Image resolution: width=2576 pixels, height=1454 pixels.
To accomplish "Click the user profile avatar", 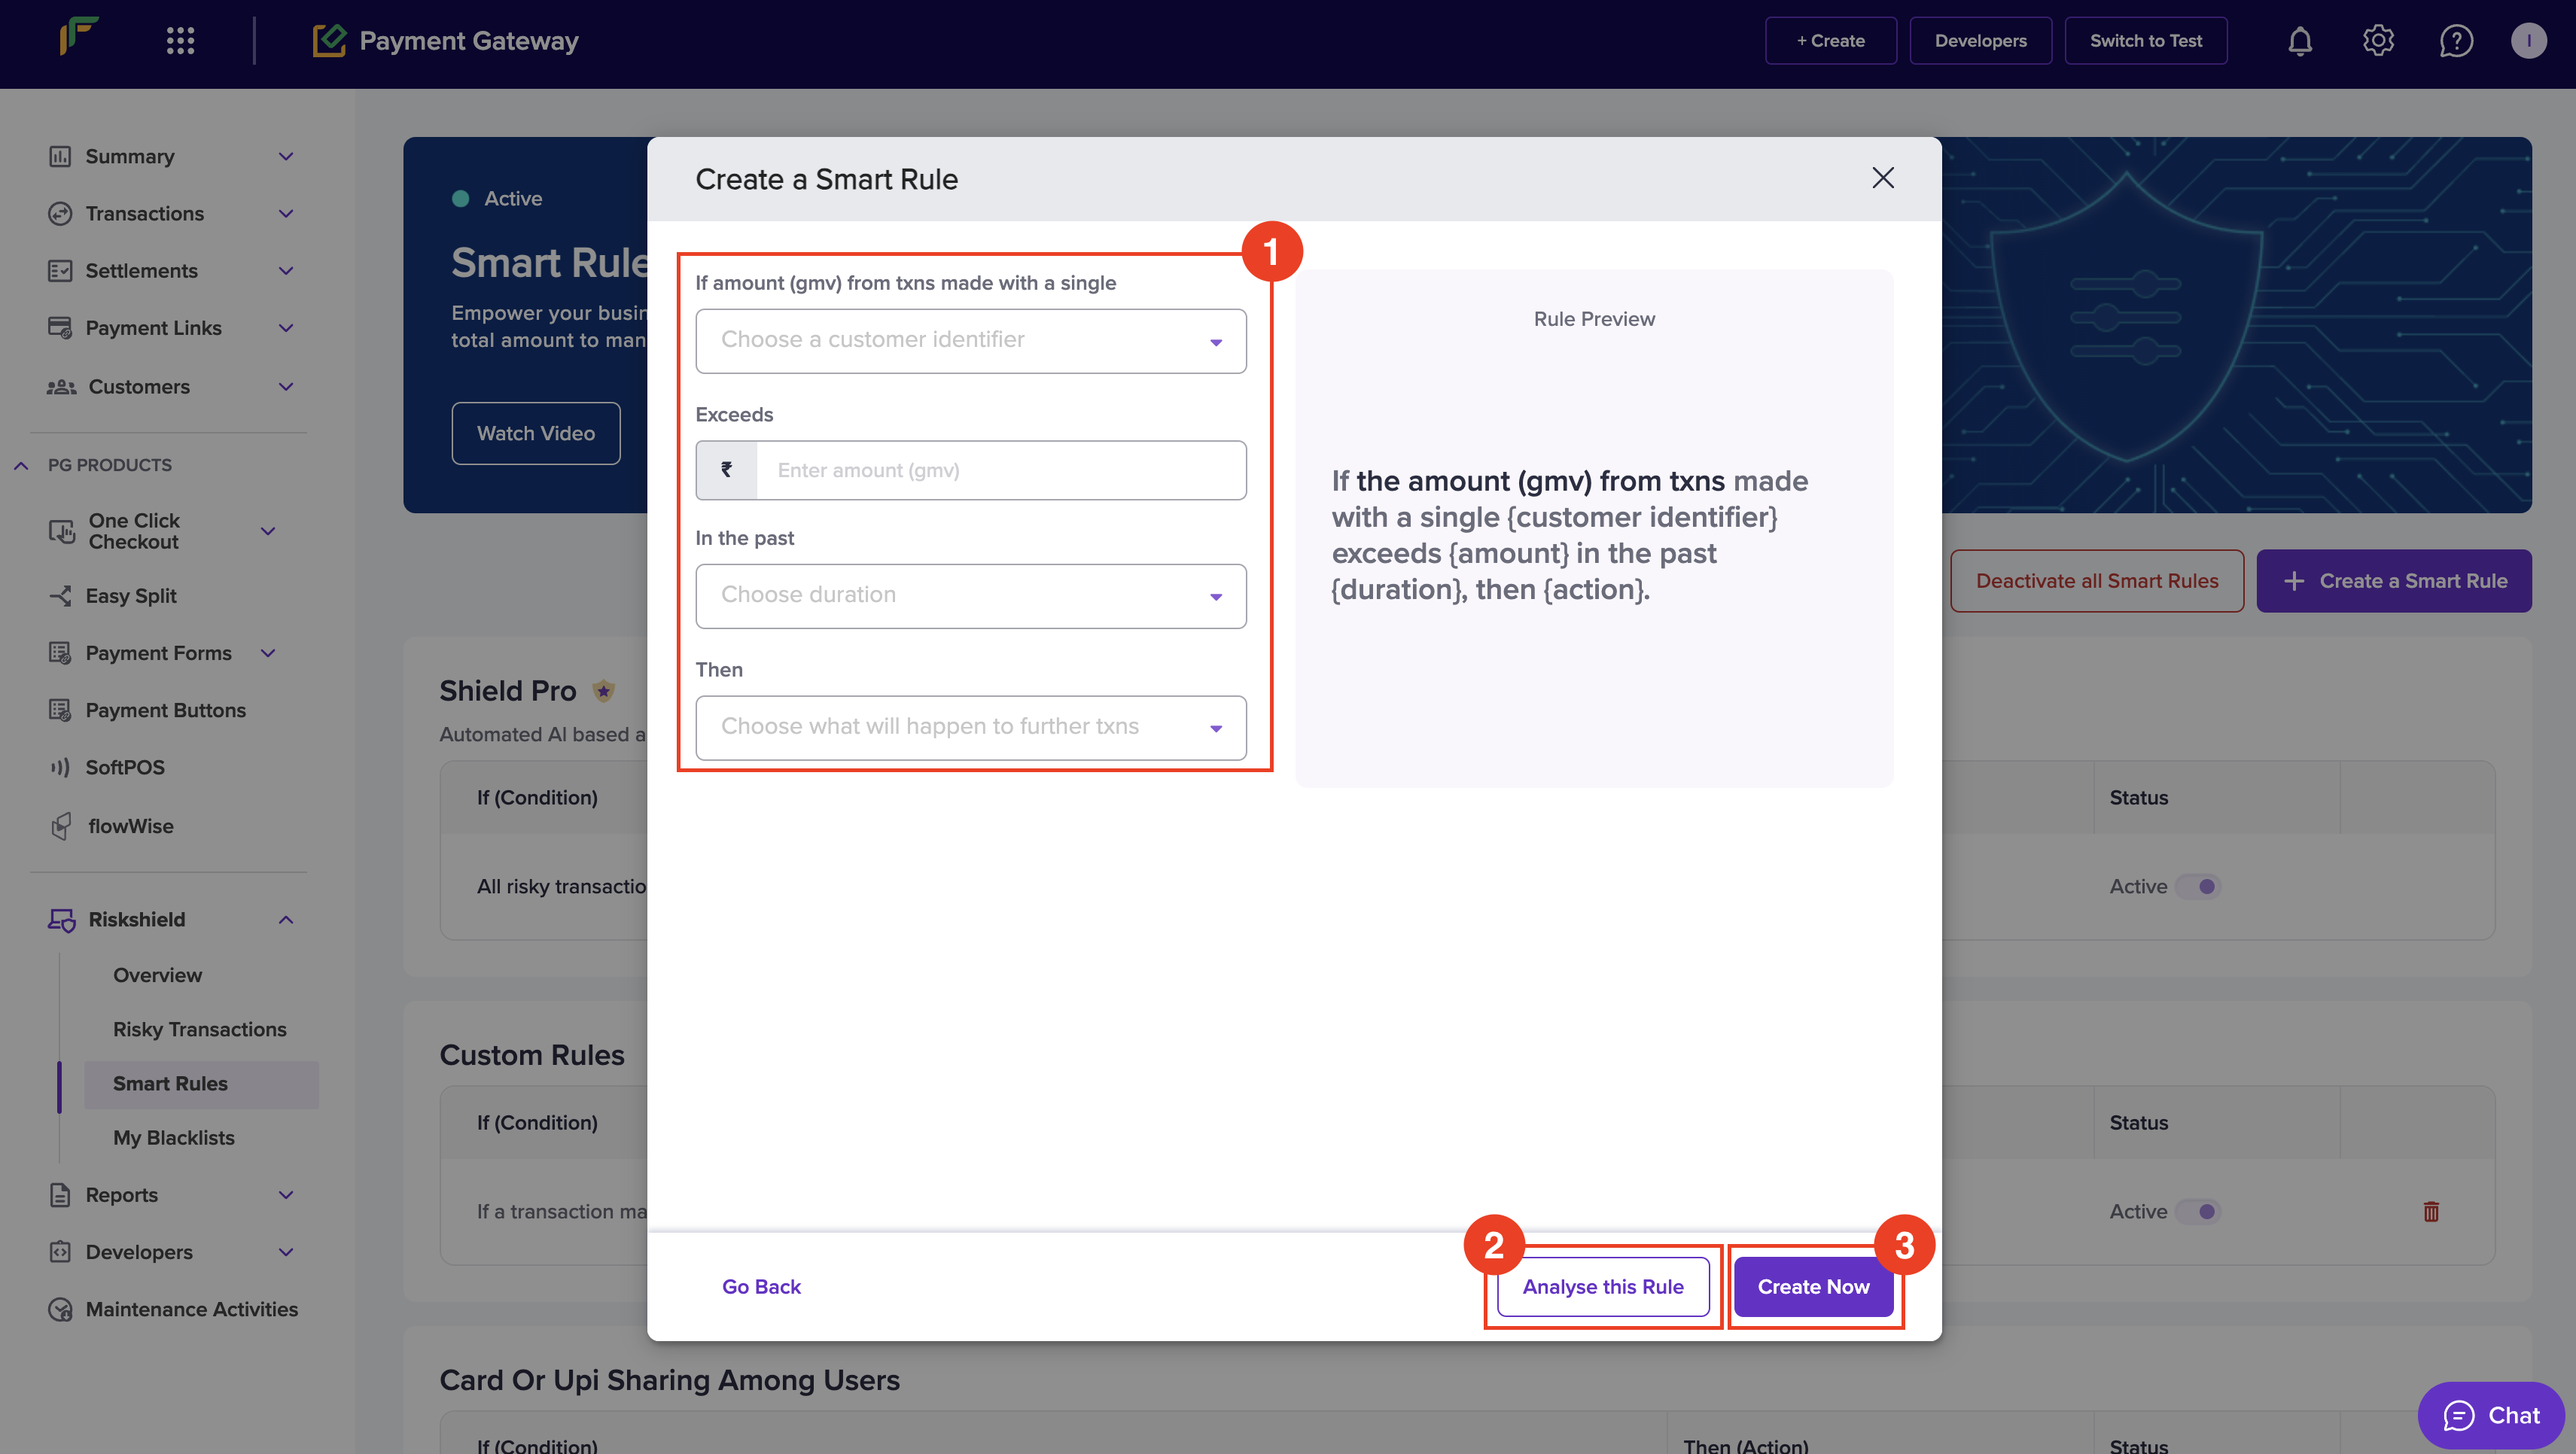I will (2529, 41).
